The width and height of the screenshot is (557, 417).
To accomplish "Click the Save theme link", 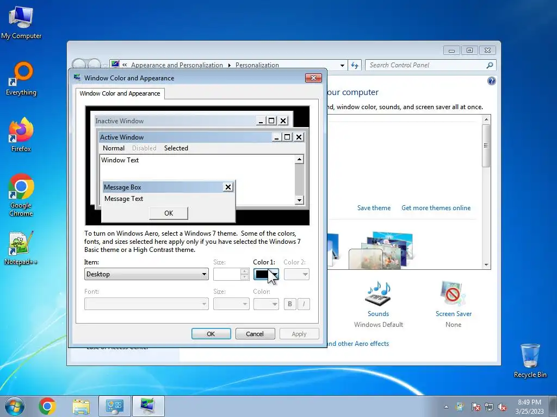I will click(x=374, y=208).
